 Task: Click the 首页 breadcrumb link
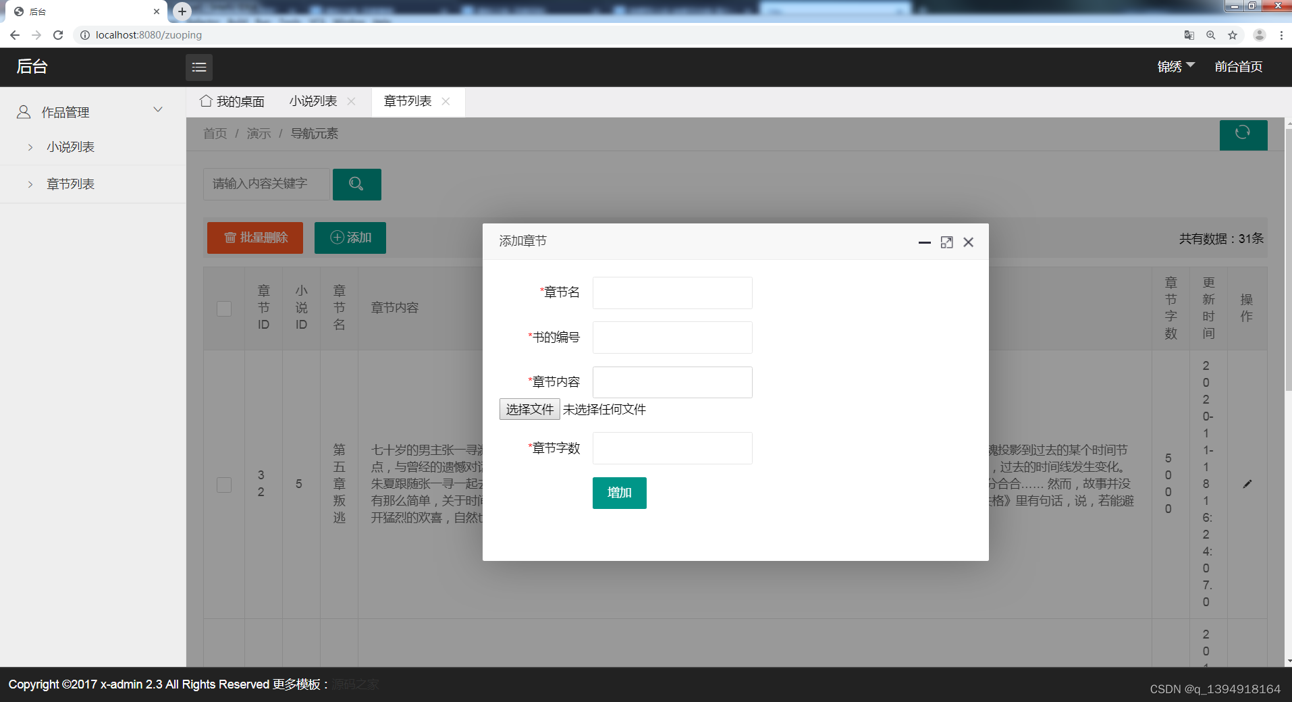215,134
